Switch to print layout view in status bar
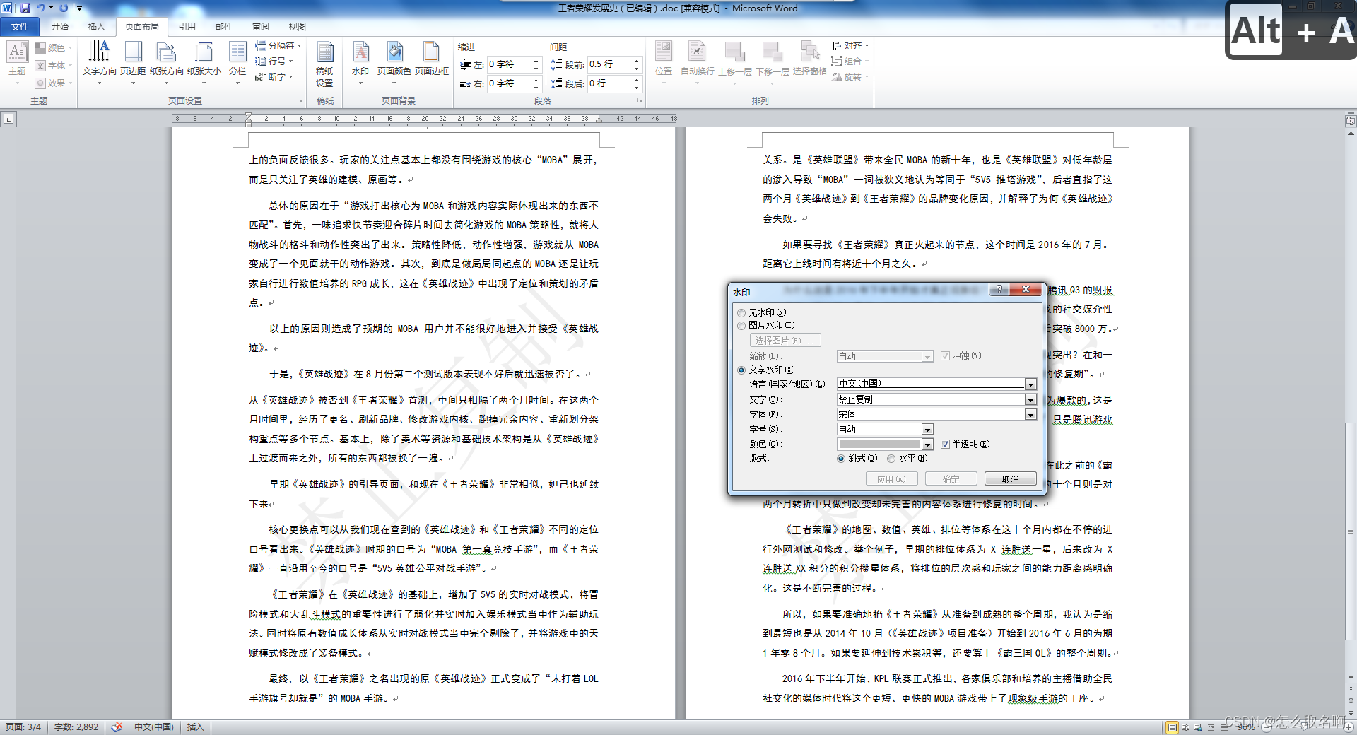1357x735 pixels. click(1173, 727)
